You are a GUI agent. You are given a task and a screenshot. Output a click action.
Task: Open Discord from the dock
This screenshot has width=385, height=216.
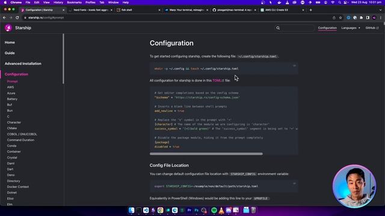[x=229, y=210]
